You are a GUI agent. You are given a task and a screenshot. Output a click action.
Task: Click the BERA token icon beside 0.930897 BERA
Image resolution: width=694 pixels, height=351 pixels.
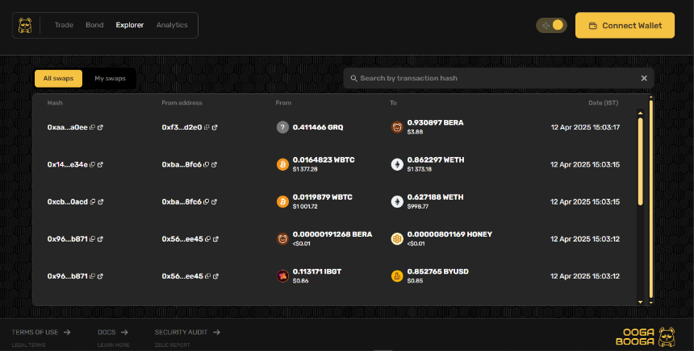(397, 127)
